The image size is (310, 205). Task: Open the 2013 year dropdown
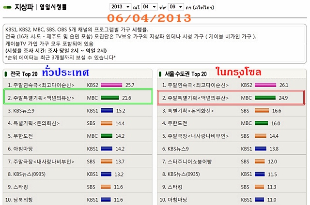pos(120,7)
